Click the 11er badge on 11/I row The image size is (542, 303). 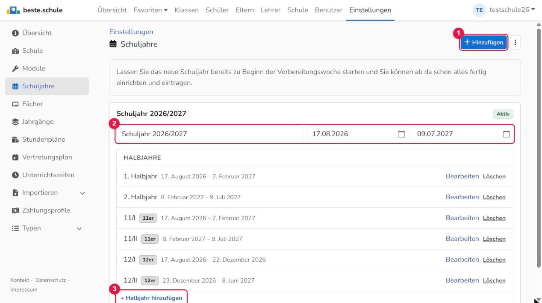(x=148, y=218)
